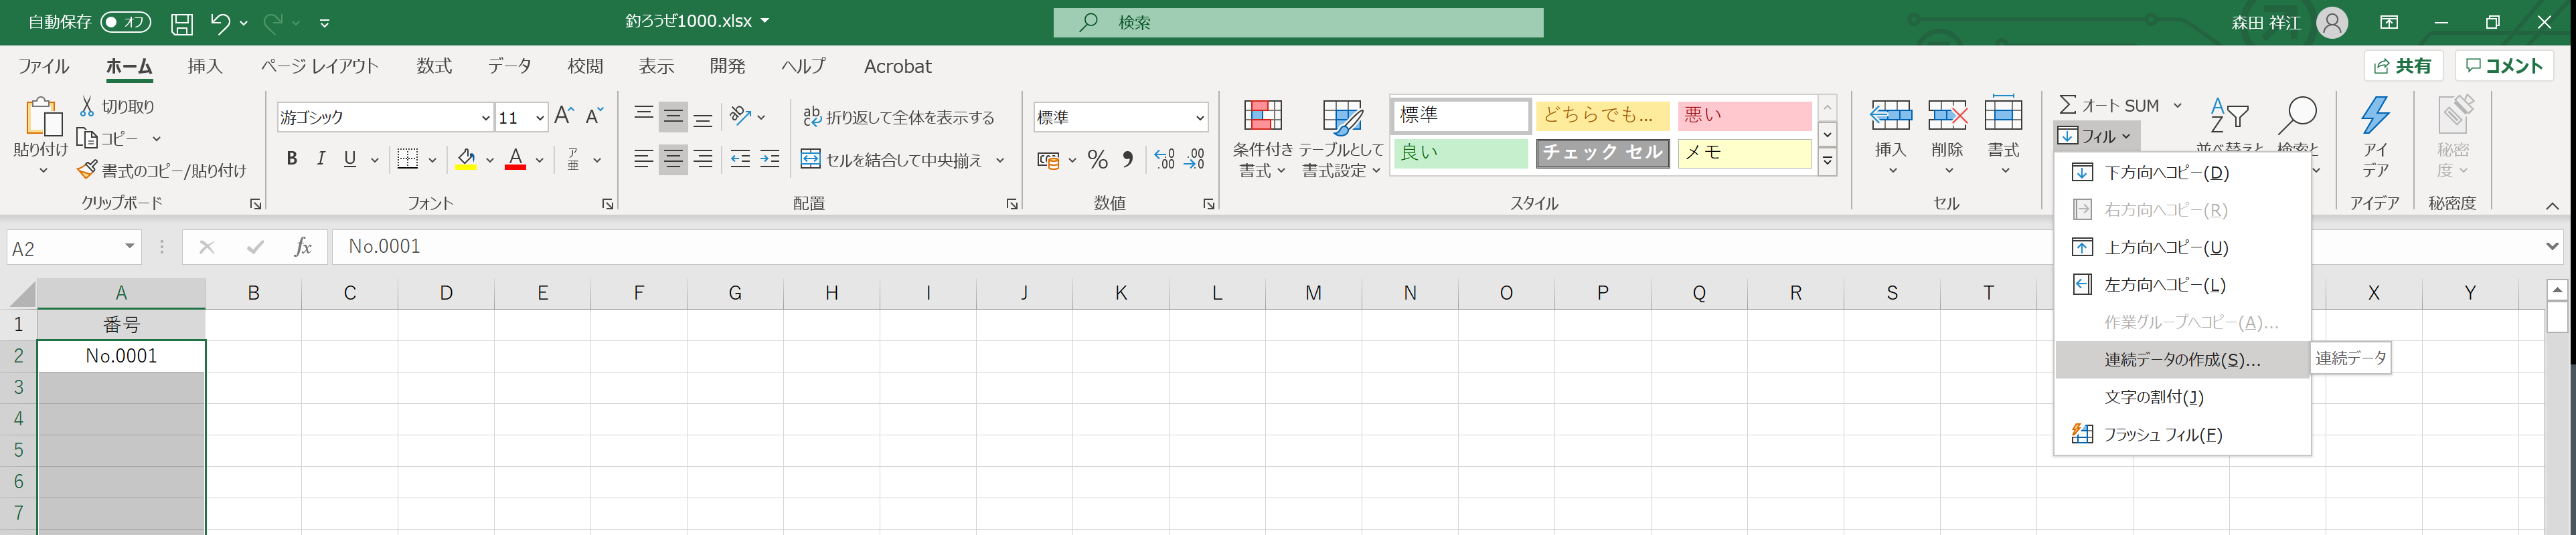Toggle align right icon
Viewport: 2576px width, 535px height.
point(703,158)
